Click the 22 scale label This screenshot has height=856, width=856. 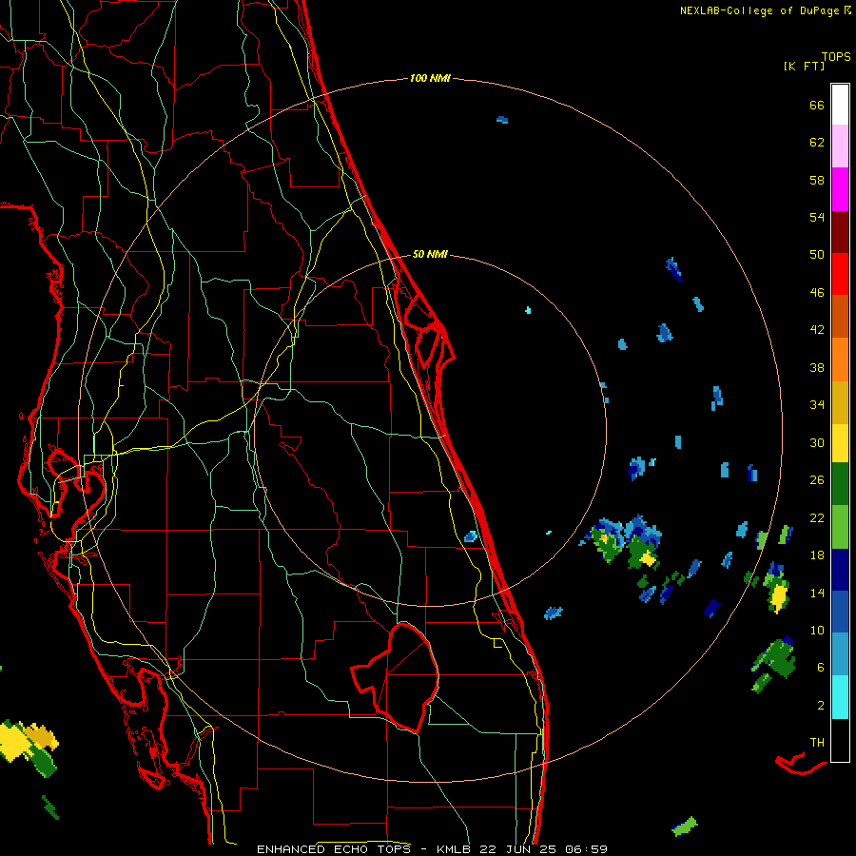(817, 517)
